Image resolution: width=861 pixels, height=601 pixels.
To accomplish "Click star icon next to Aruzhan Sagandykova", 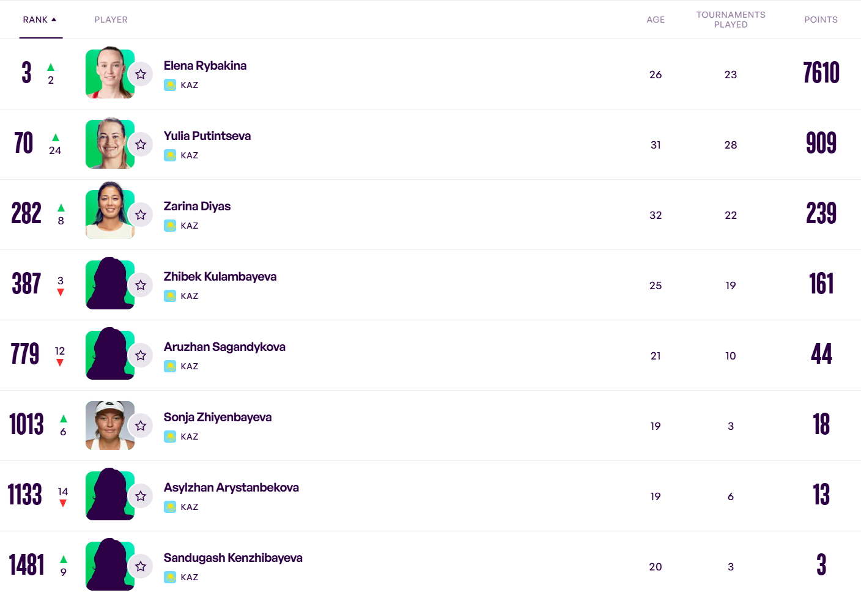I will pos(141,355).
